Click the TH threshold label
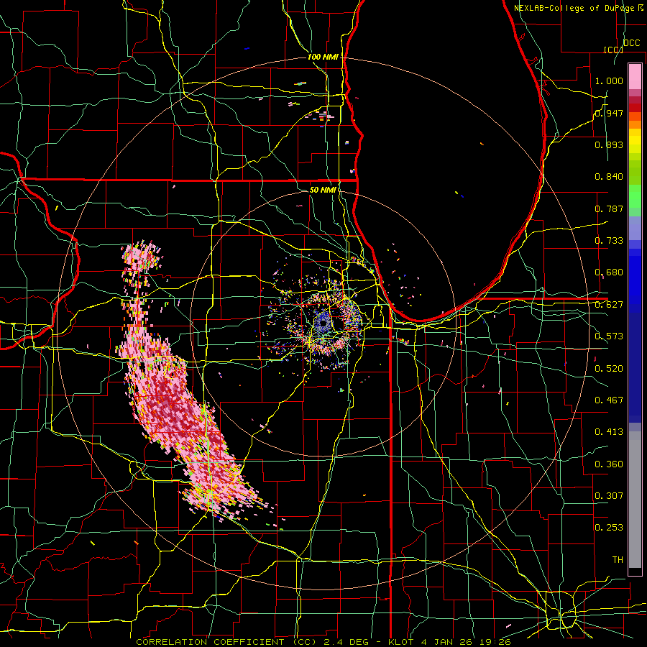This screenshot has width=647, height=647. tap(618, 559)
